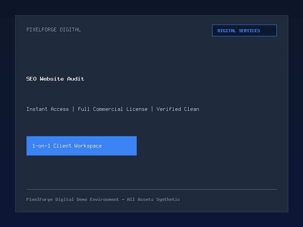The width and height of the screenshot is (303, 227).
Task: Click the 1-on-1 Client Workspace button
Action: click(x=81, y=146)
